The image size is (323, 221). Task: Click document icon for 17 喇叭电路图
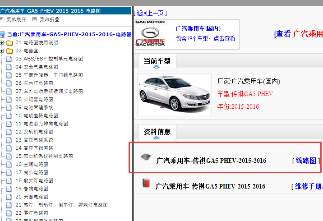(x=9, y=172)
